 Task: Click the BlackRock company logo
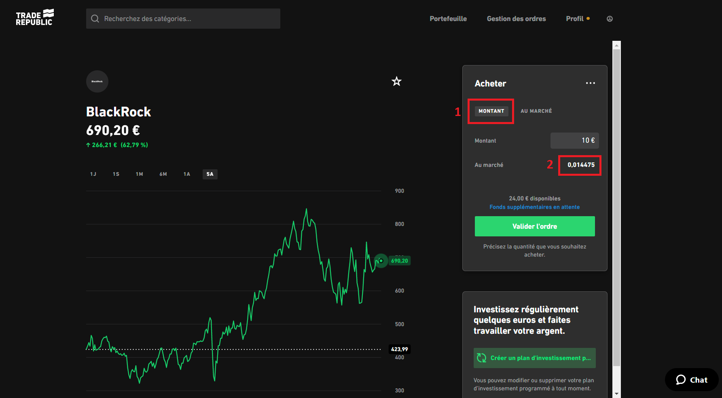[97, 81]
